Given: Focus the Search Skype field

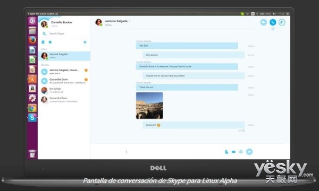Looking at the screenshot, I should [x=65, y=33].
